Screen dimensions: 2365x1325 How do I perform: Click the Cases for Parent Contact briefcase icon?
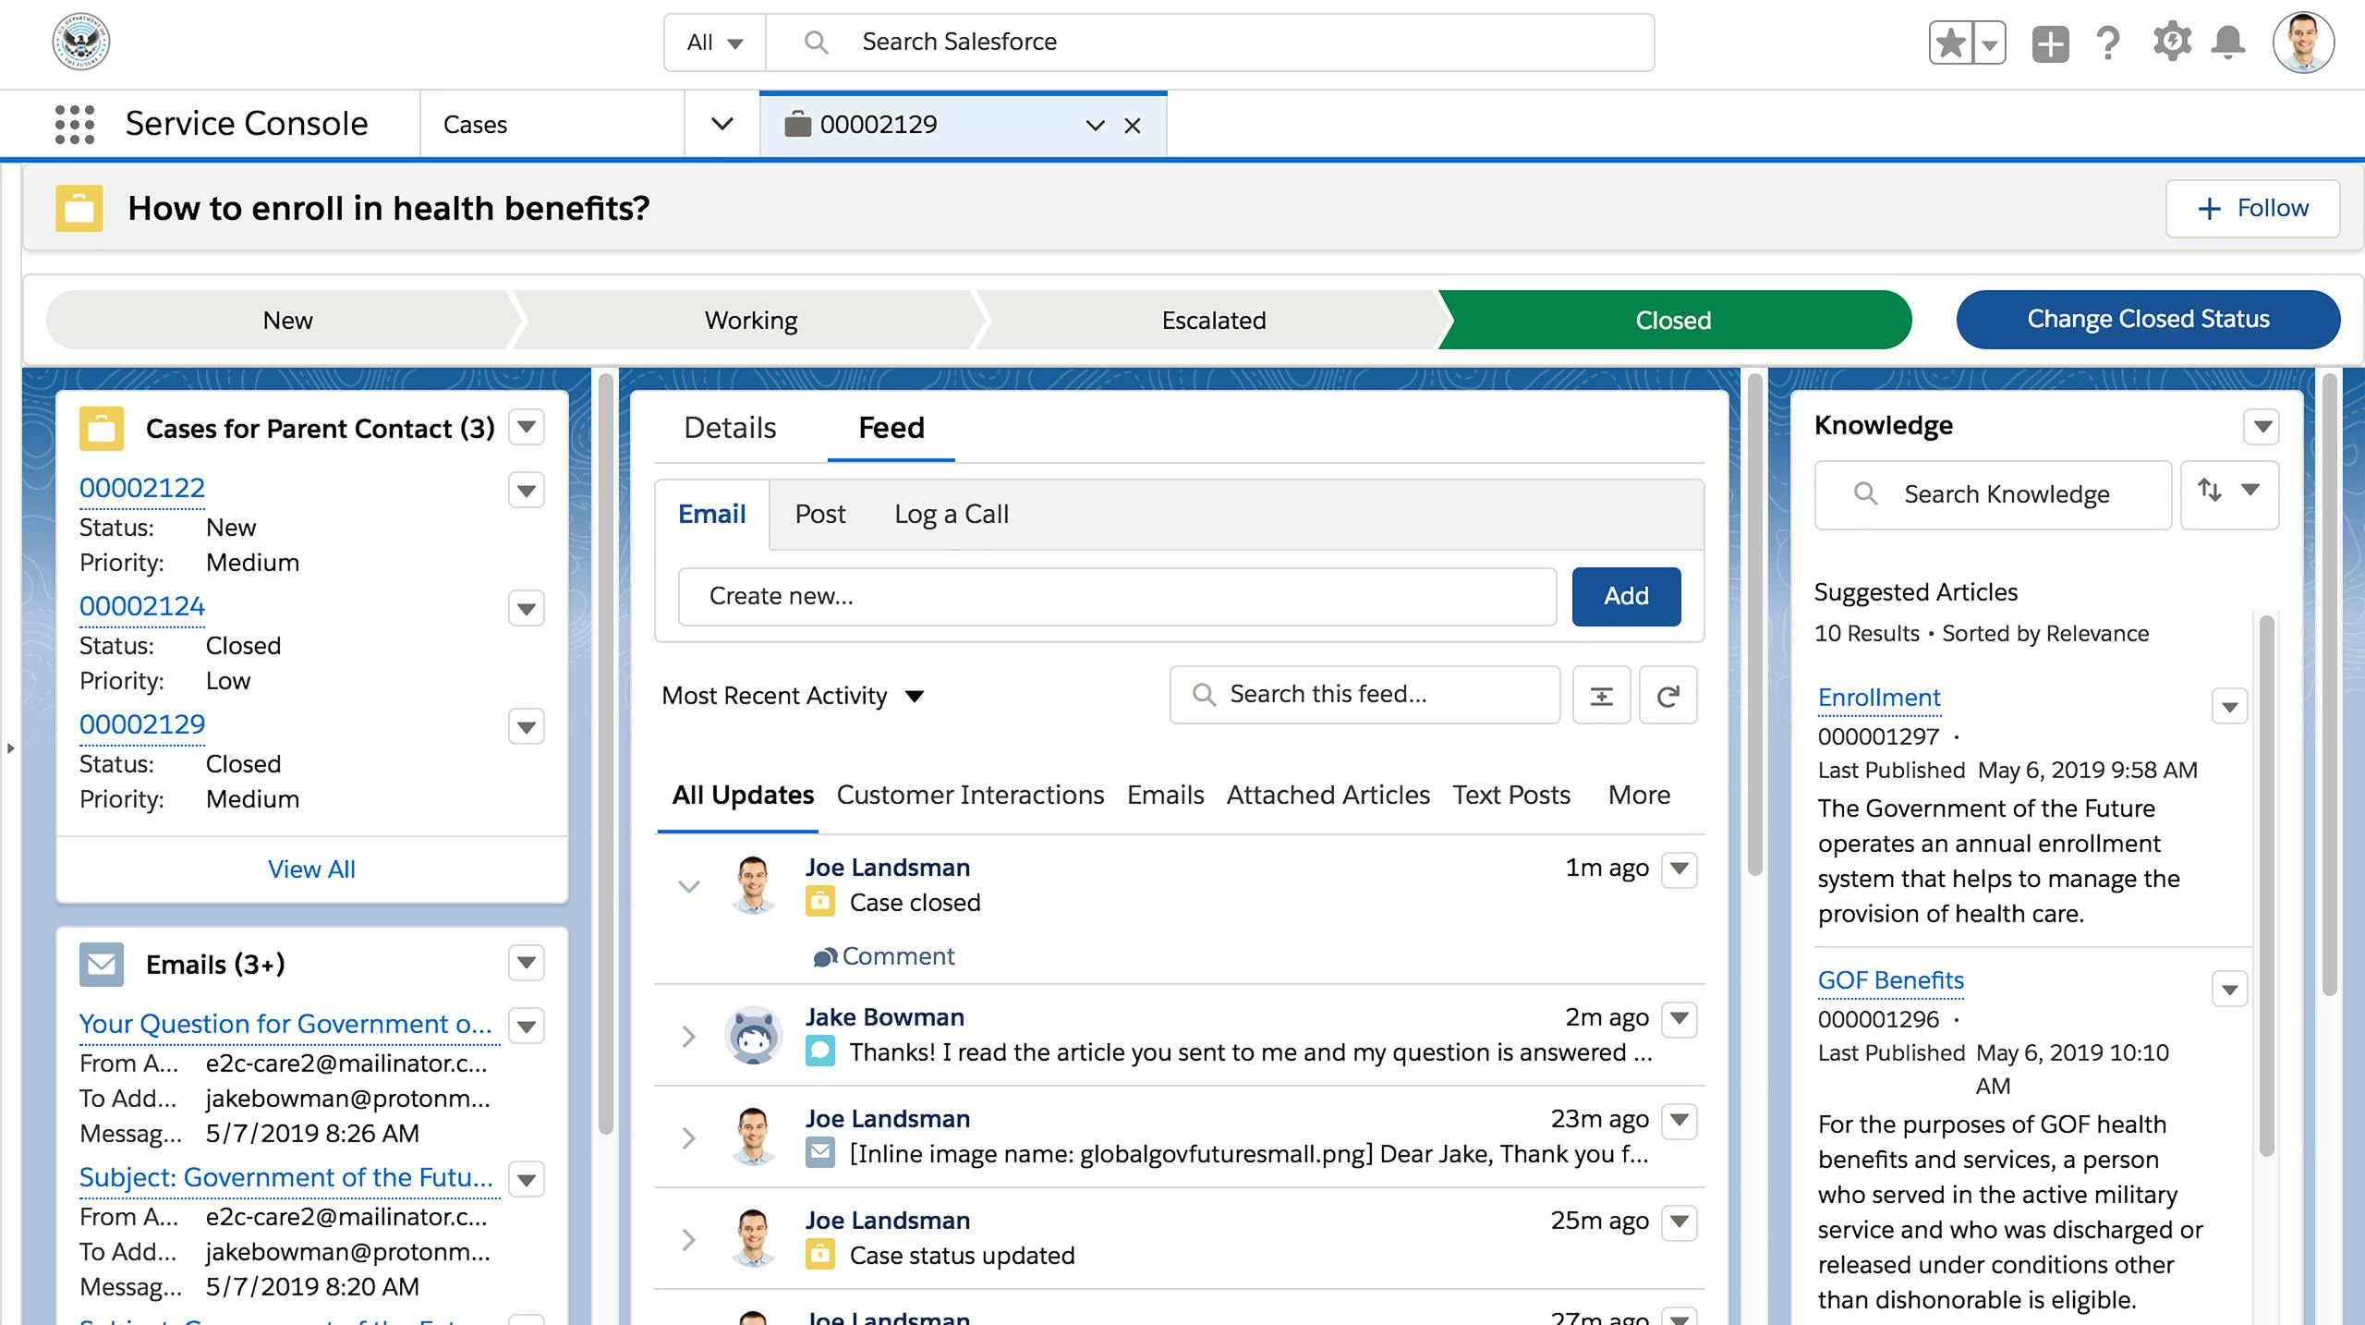click(101, 428)
